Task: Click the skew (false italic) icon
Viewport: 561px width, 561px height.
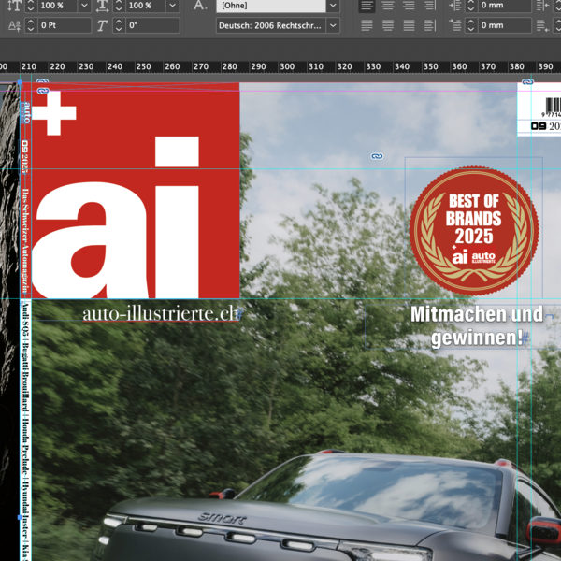Action: click(102, 25)
